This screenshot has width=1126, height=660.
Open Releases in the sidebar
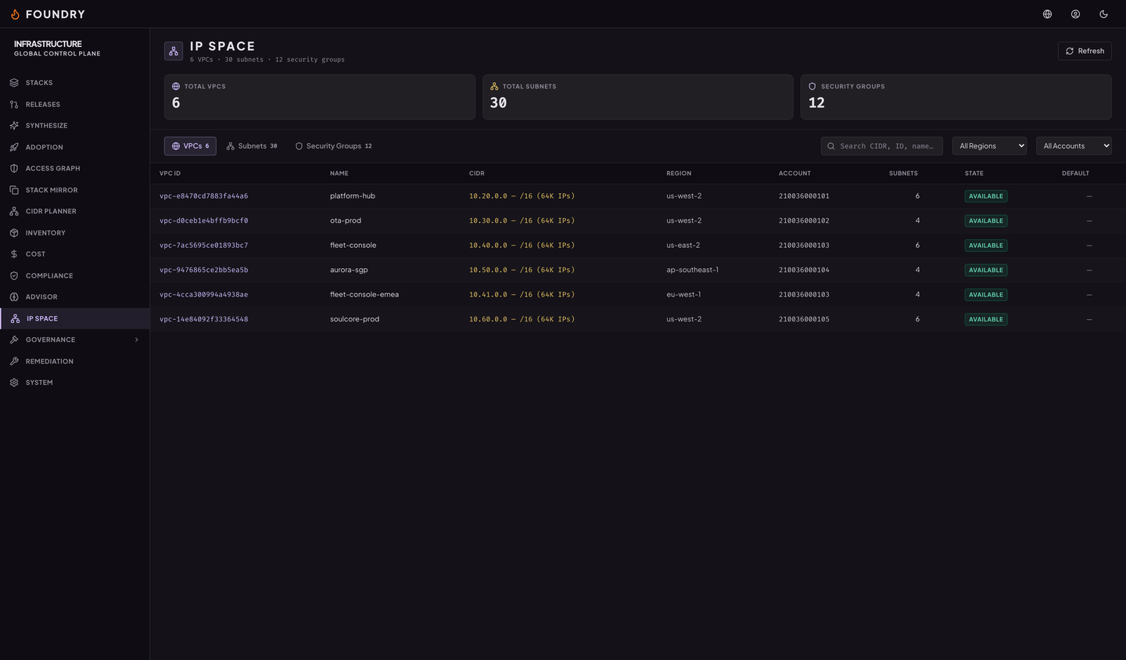74,104
